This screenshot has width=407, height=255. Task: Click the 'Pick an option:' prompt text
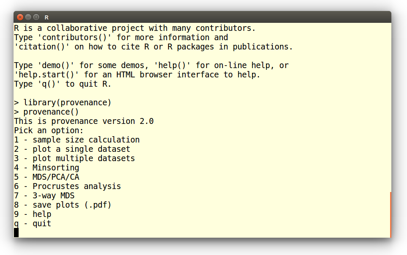click(x=49, y=130)
